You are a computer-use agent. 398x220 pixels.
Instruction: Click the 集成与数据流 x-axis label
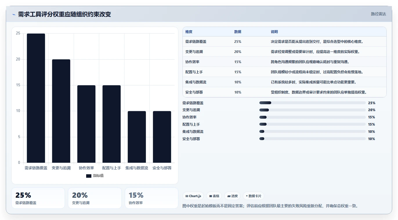tap(137, 168)
